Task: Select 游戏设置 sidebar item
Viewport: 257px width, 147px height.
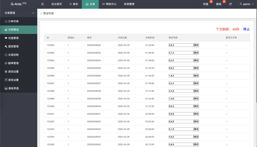Action: tap(13, 80)
